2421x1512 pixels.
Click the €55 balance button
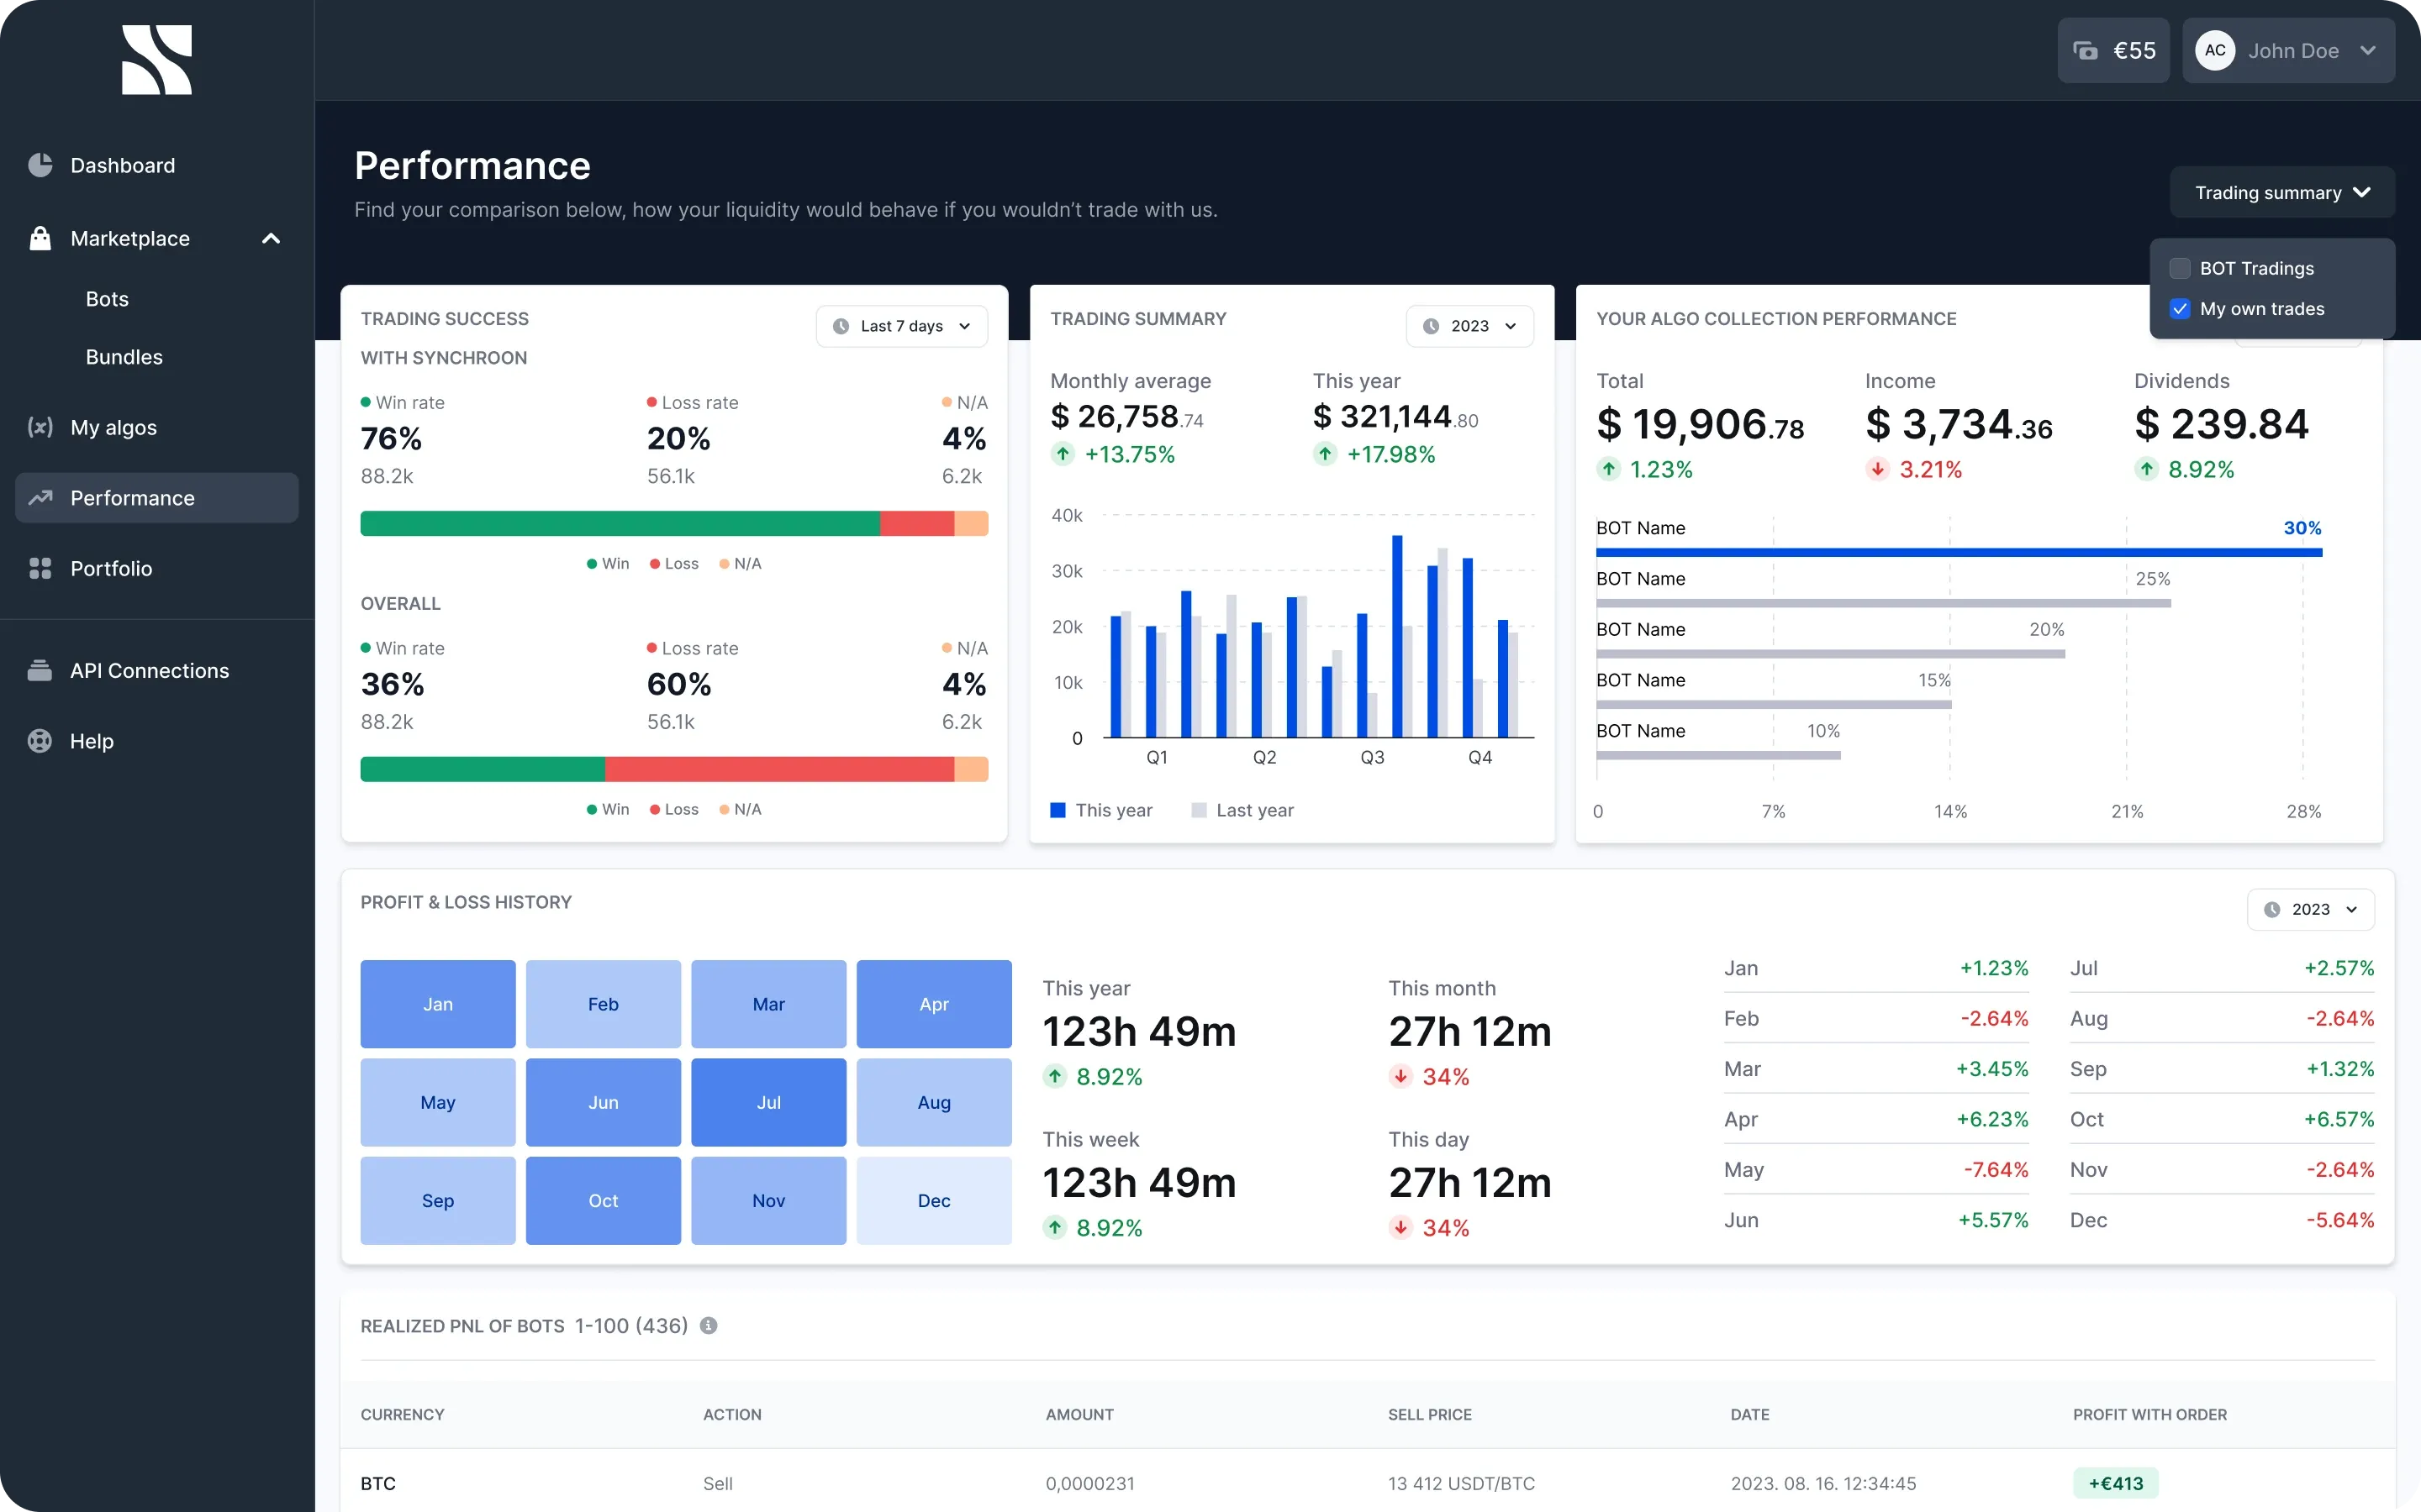pos(2112,50)
